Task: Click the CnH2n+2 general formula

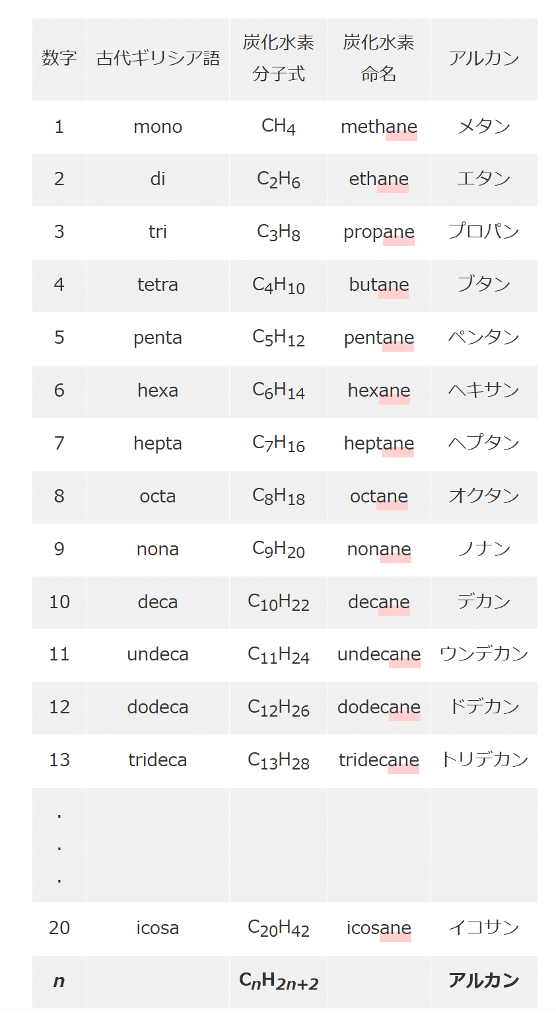Action: [279, 982]
